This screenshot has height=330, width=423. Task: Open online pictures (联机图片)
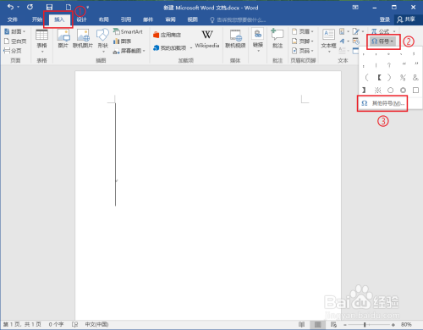tap(83, 39)
